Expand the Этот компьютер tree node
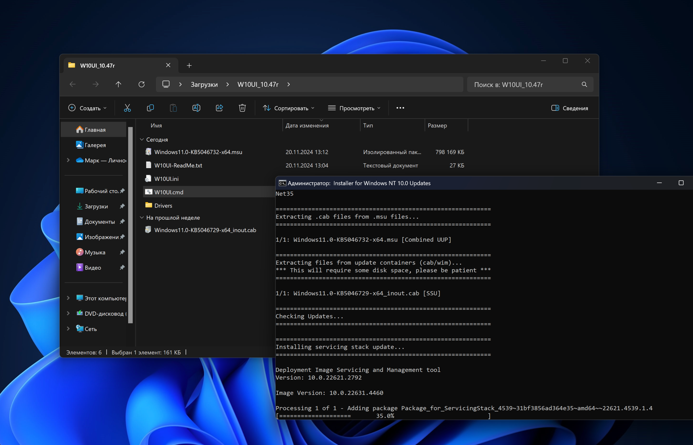 (68, 298)
